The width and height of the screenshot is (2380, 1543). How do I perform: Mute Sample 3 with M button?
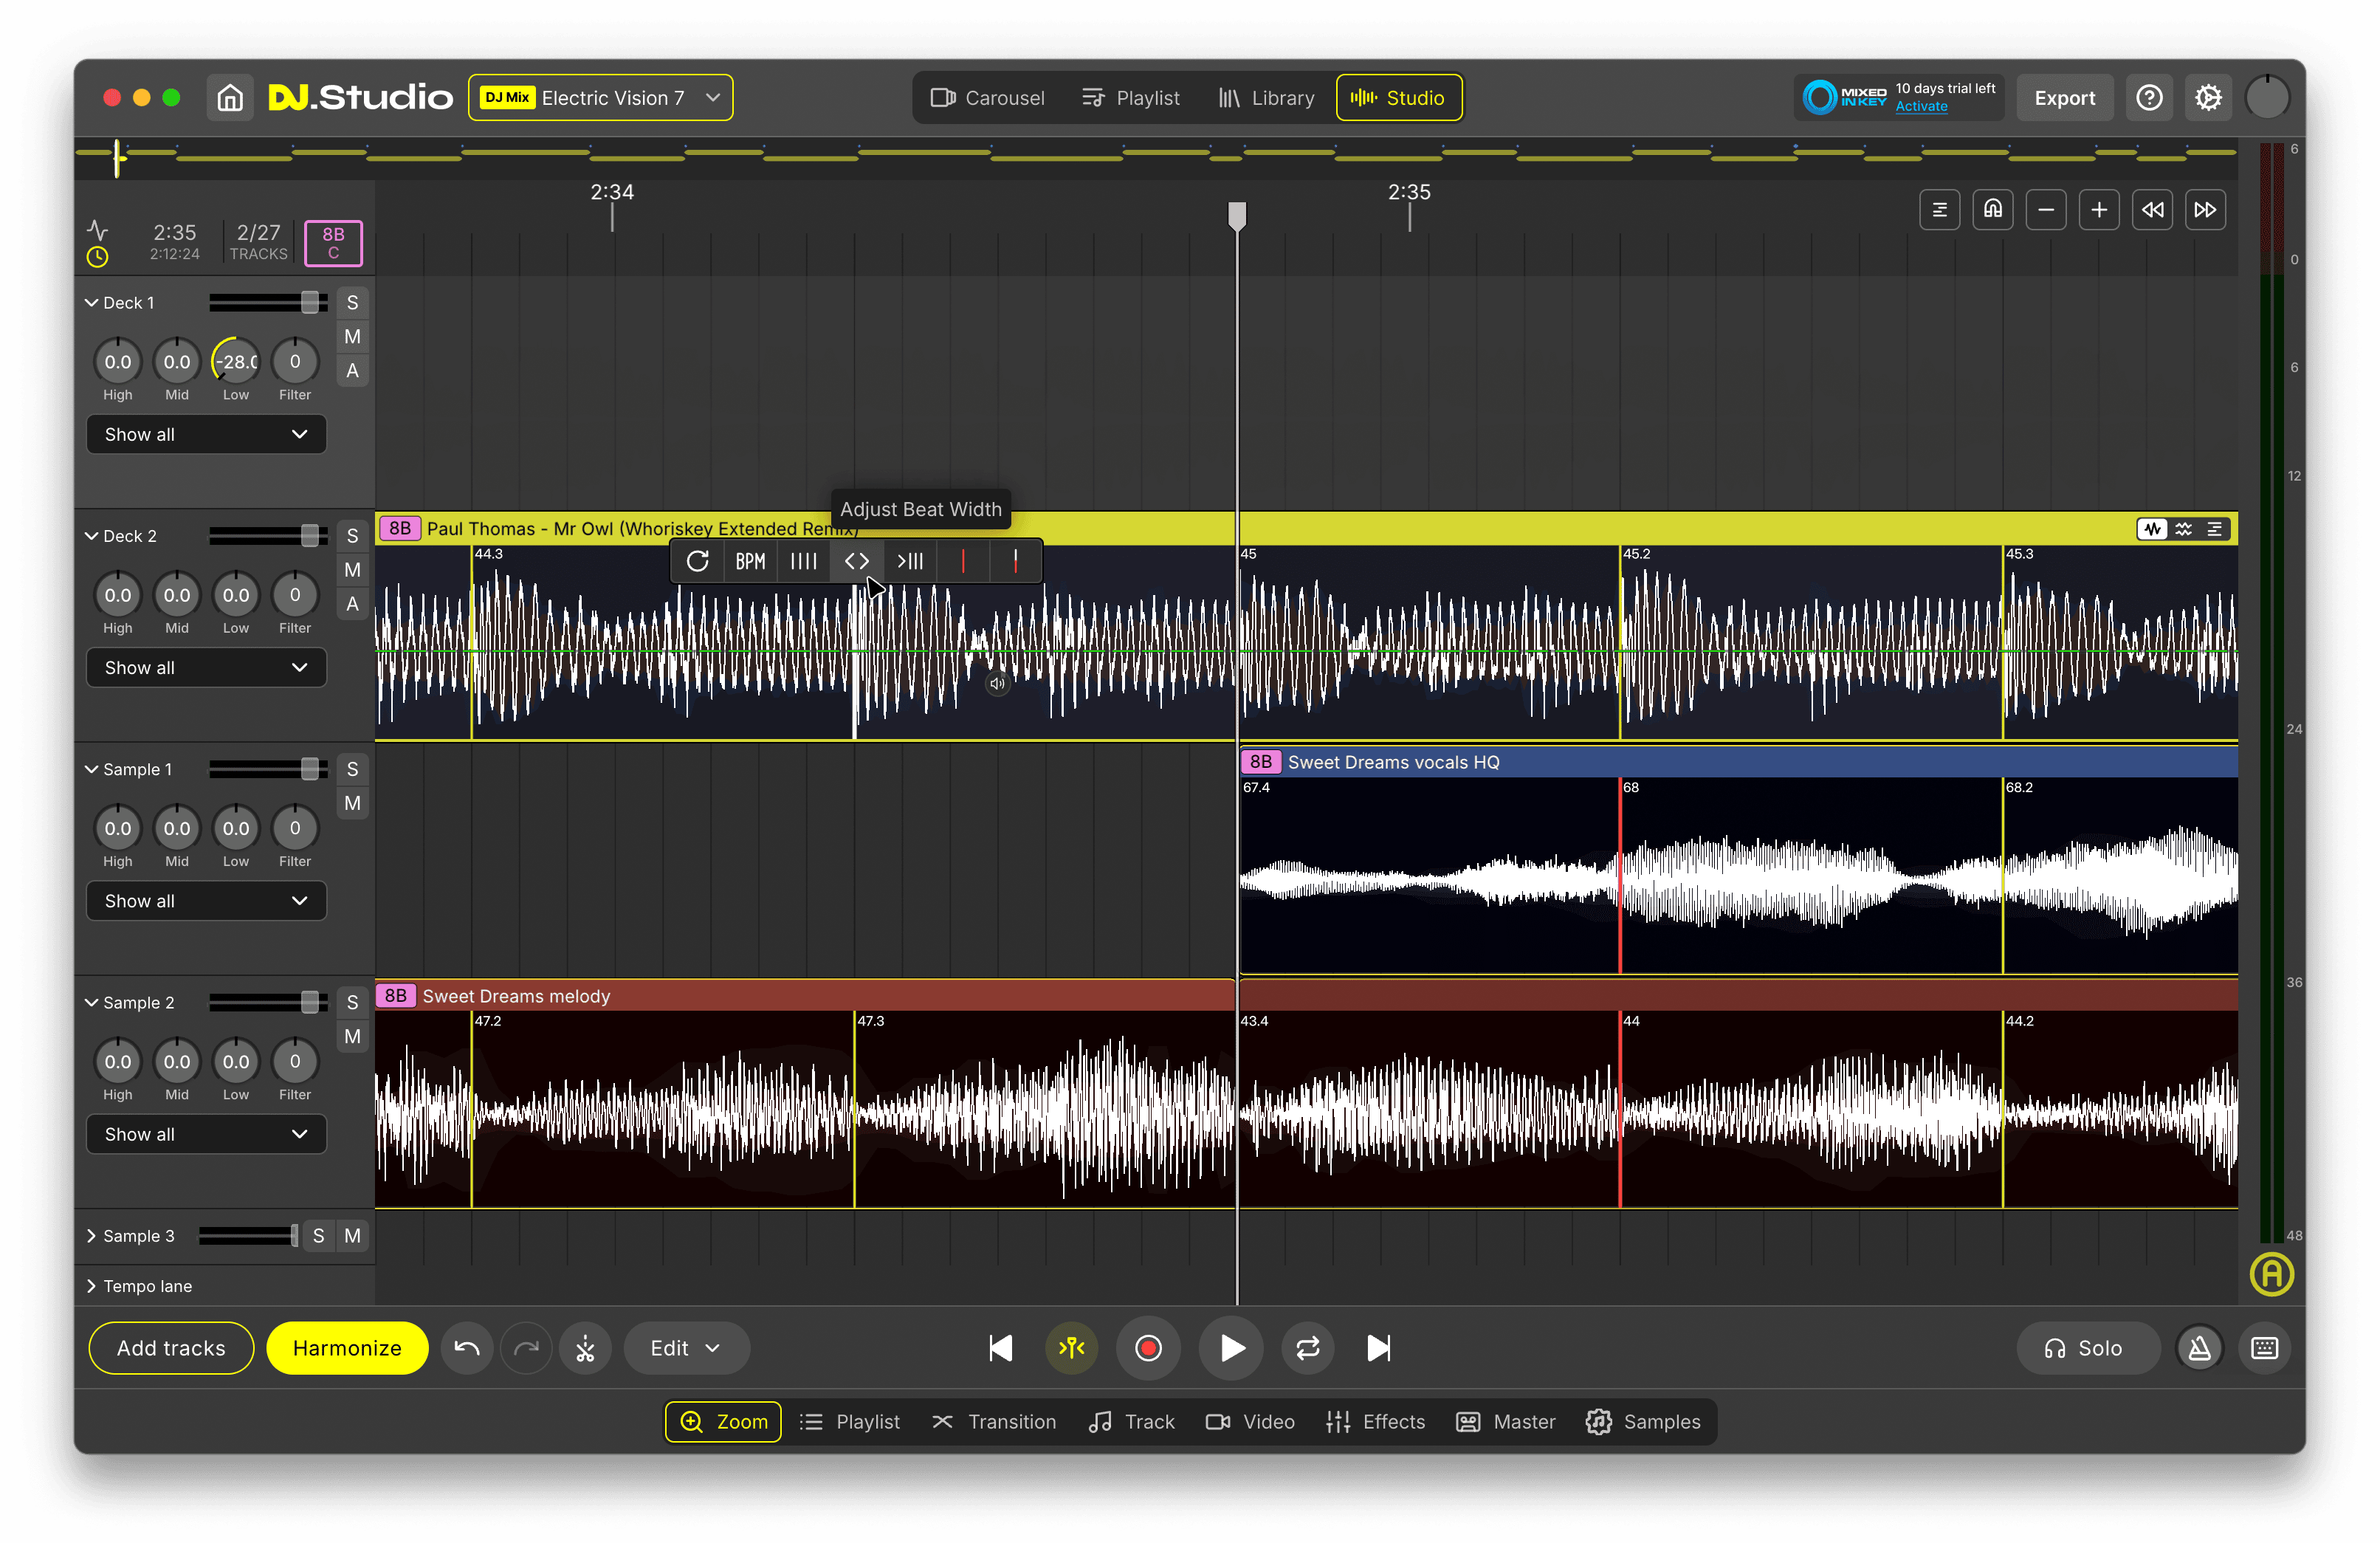[352, 1236]
